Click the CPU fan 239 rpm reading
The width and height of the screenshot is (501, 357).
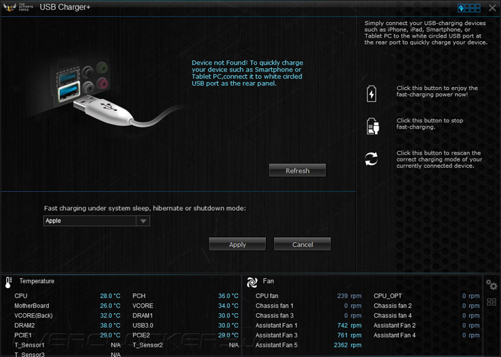point(349,296)
